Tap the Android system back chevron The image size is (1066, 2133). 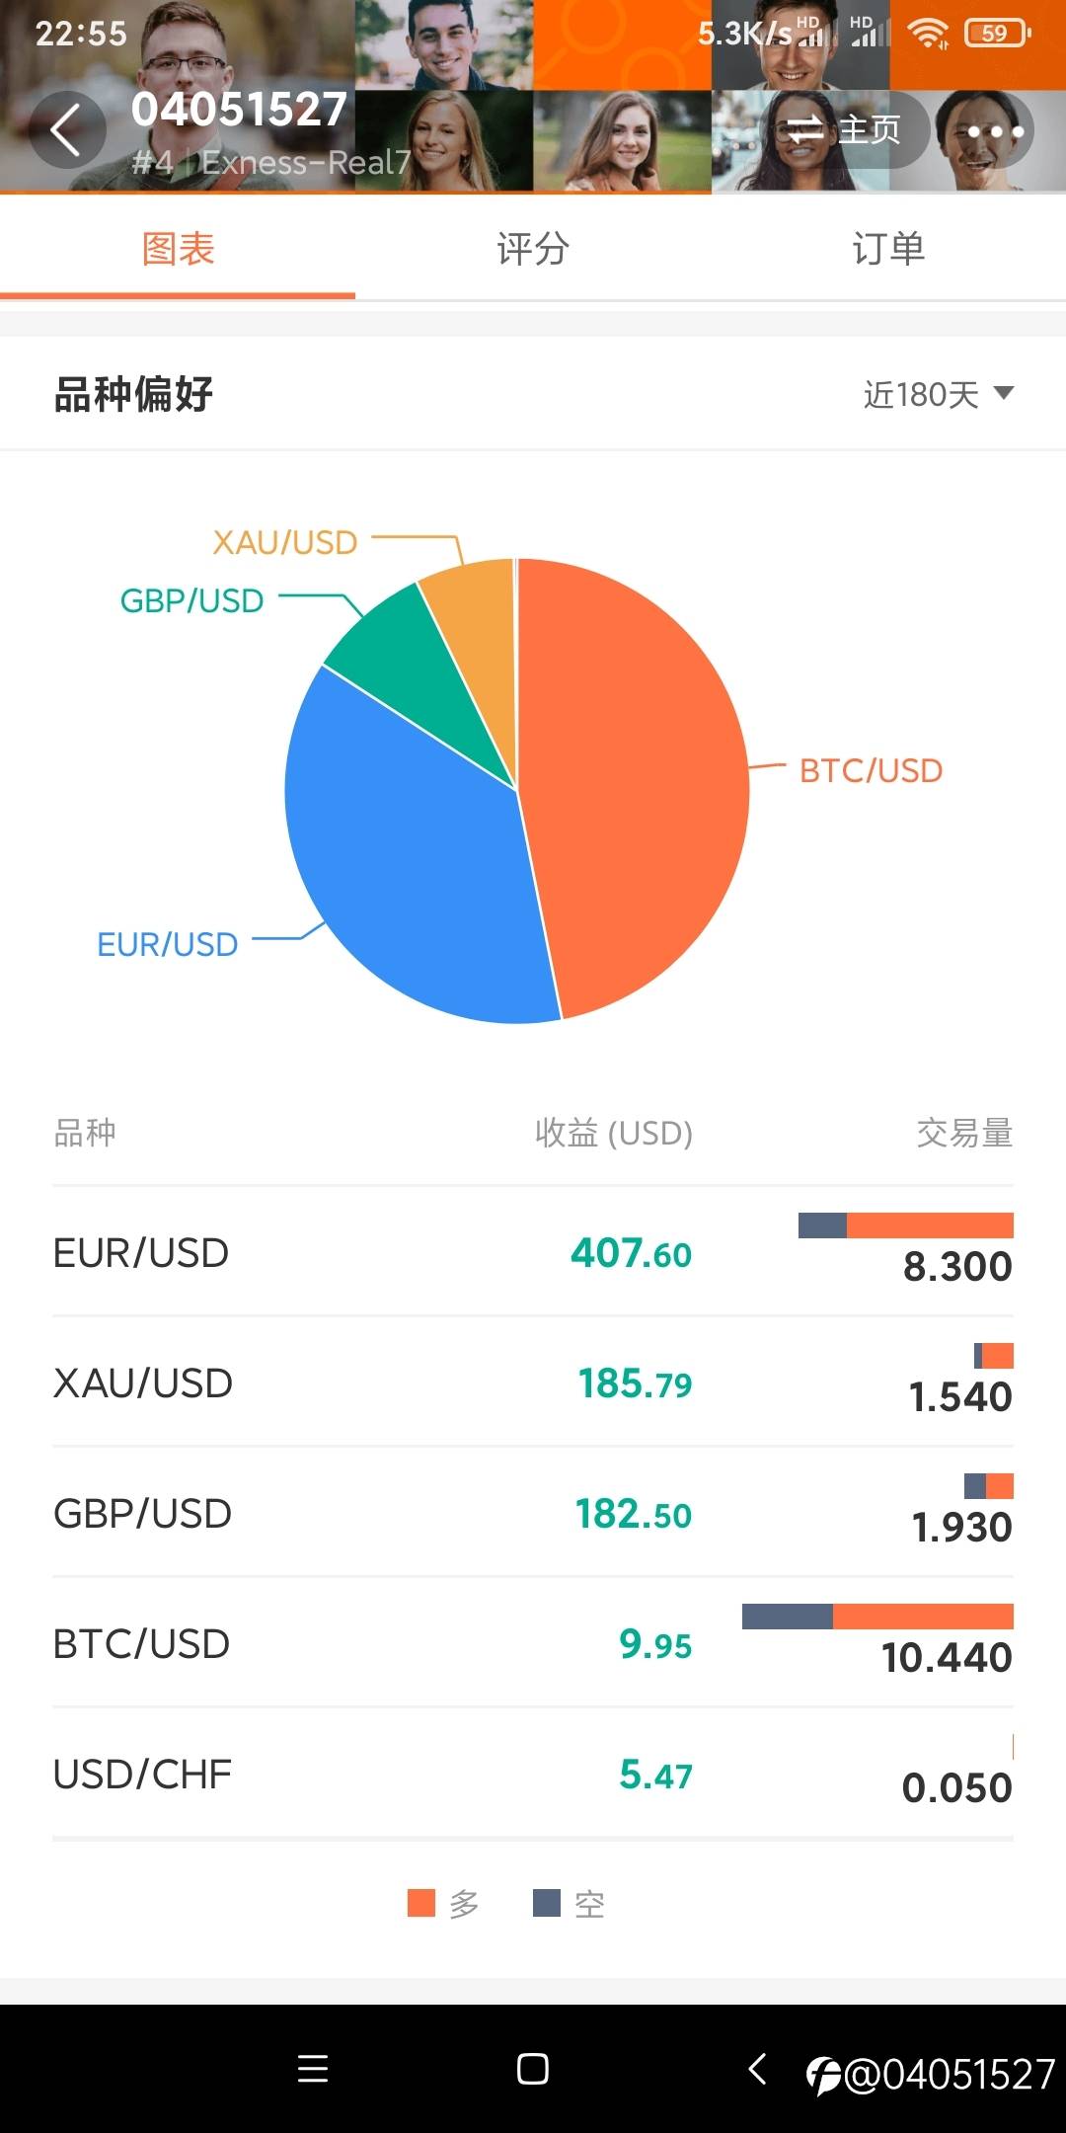(757, 2068)
